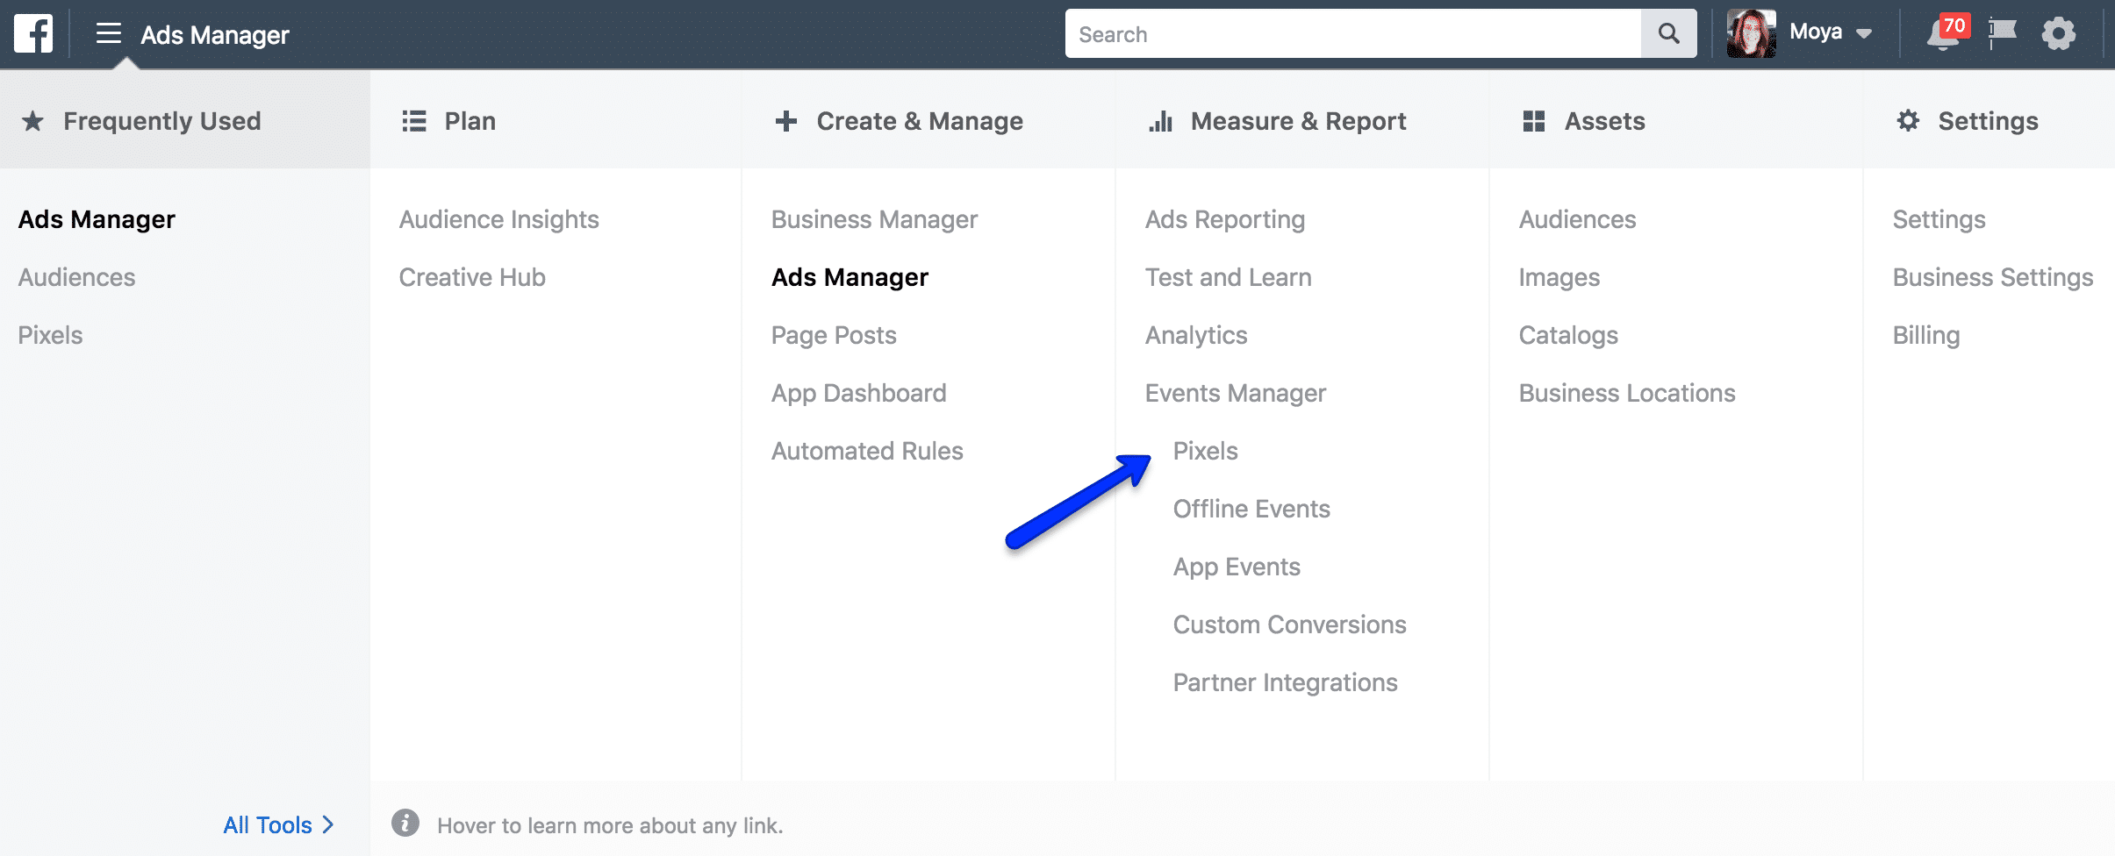The image size is (2115, 856).
Task: Open All Tools chevron link
Action: coord(278,824)
